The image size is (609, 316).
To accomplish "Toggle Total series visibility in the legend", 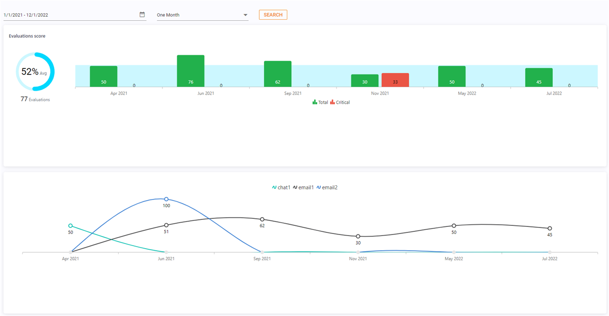I will click(x=323, y=102).
